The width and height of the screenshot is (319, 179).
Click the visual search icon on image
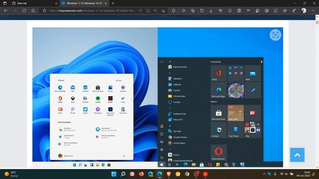[x=275, y=35]
